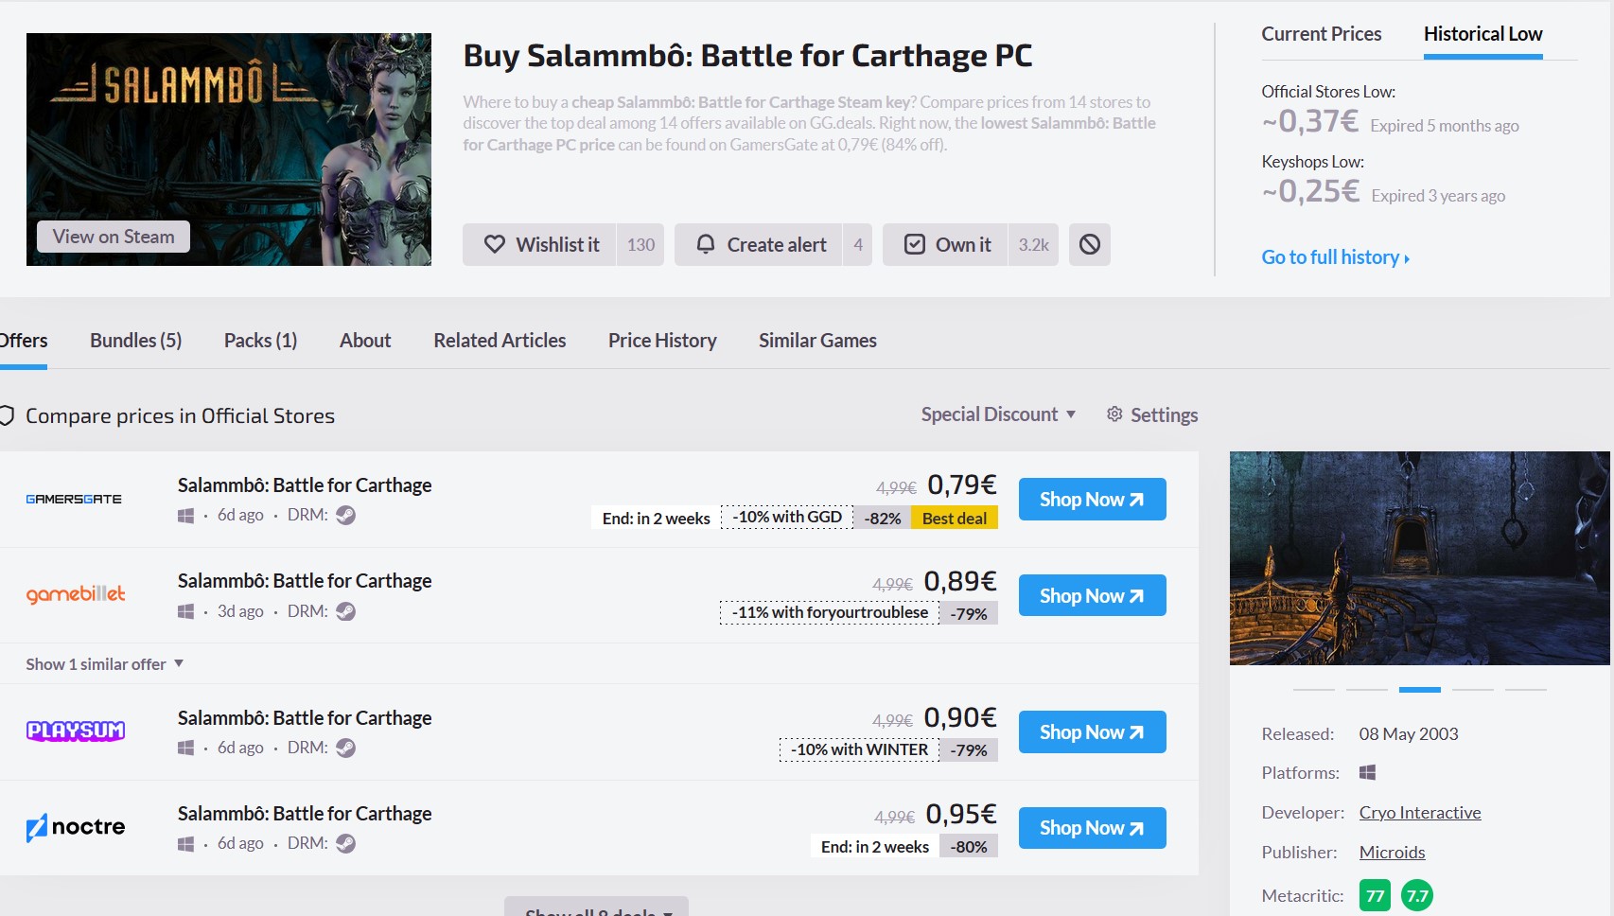Click Steam DRM icon in Noctre row
1614x916 pixels.
[346, 843]
